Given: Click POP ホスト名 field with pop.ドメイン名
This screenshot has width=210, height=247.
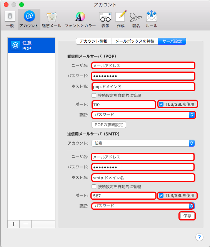Looking at the screenshot, I should (143, 87).
